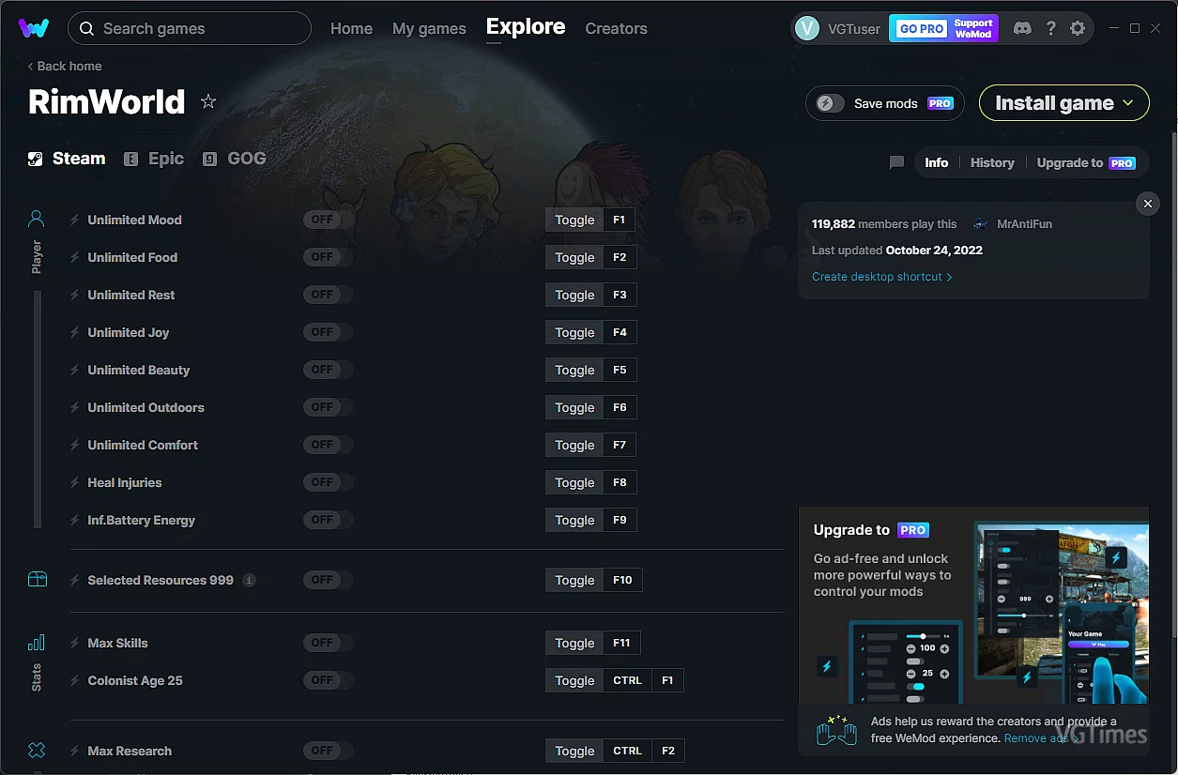Click the Toggle hotkey button for Unlimited Mood
Screen dimensions: 1178x775
point(574,220)
